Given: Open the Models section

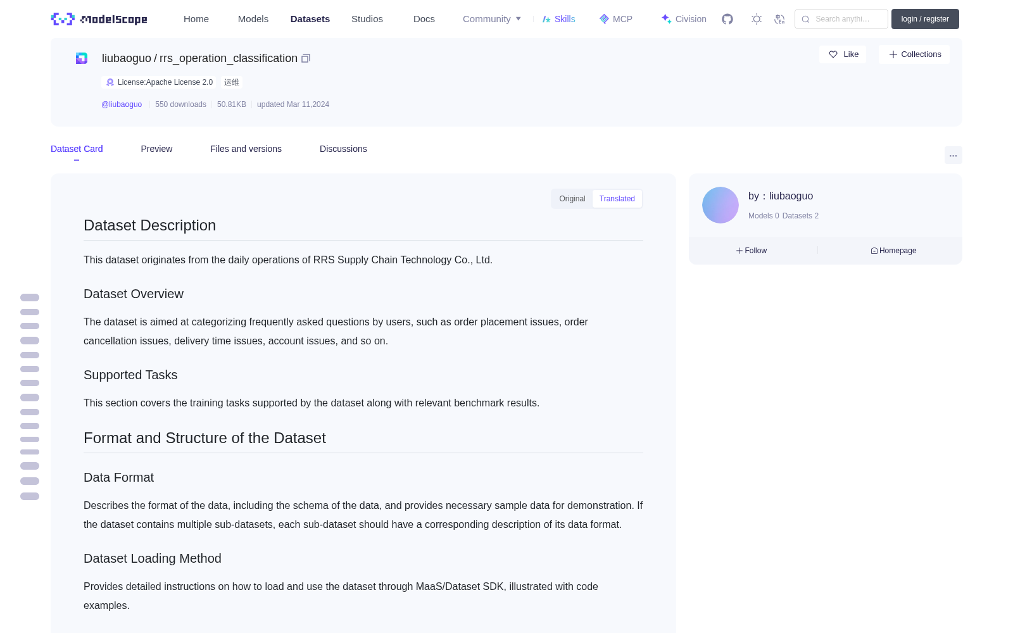Looking at the screenshot, I should tap(253, 19).
